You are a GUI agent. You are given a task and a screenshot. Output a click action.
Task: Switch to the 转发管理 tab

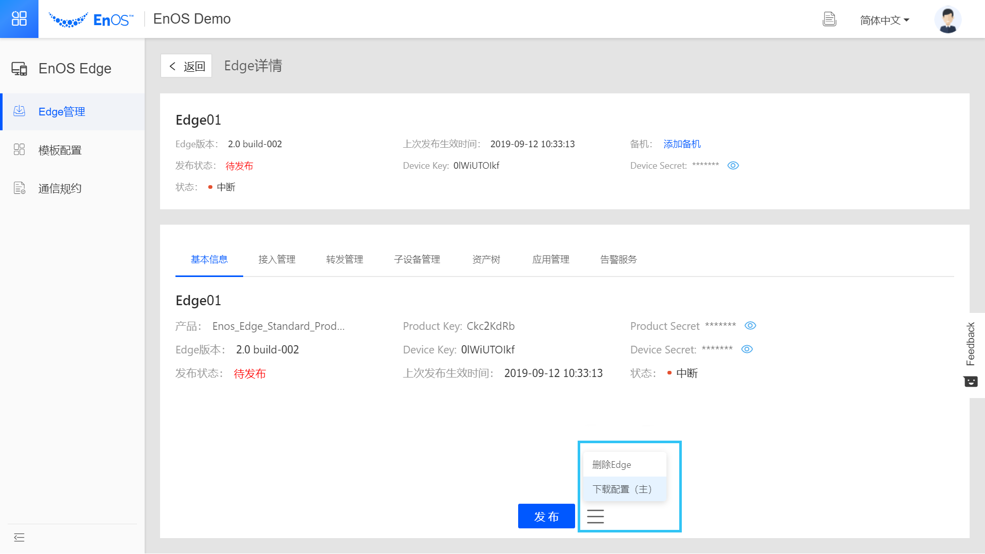[345, 260]
